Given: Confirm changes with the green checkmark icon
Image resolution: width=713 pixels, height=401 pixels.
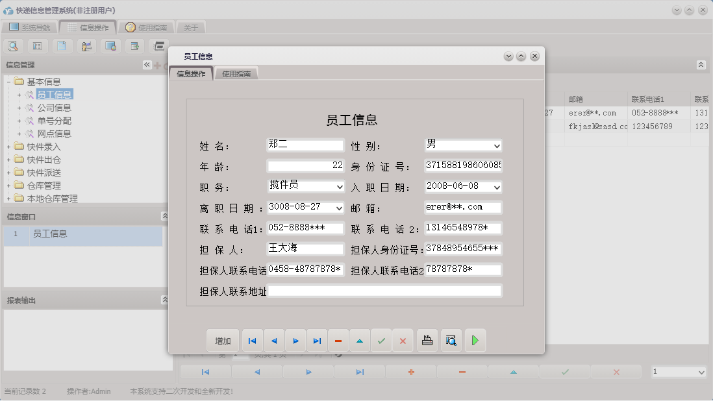Looking at the screenshot, I should 381,340.
